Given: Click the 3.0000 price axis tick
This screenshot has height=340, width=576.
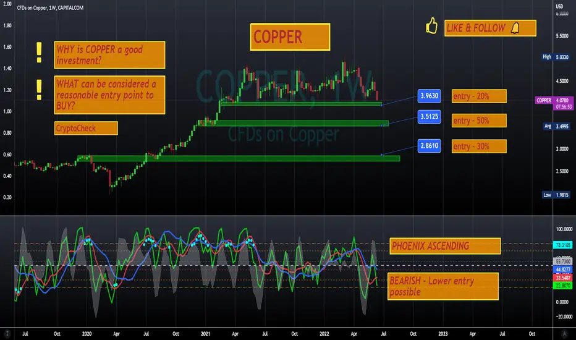Looking at the screenshot, I should (562, 149).
